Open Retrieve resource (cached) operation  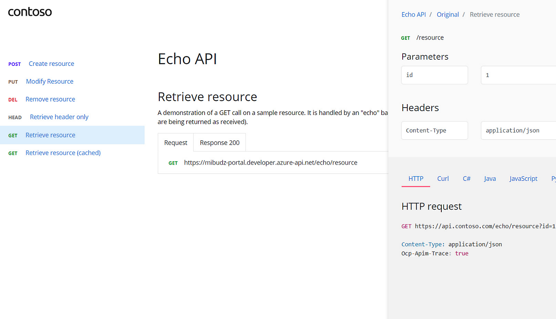click(63, 153)
